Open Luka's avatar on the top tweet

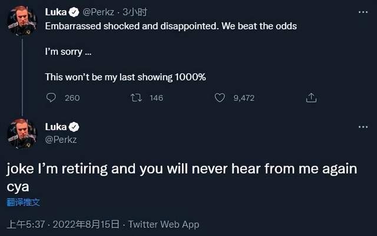point(22,22)
